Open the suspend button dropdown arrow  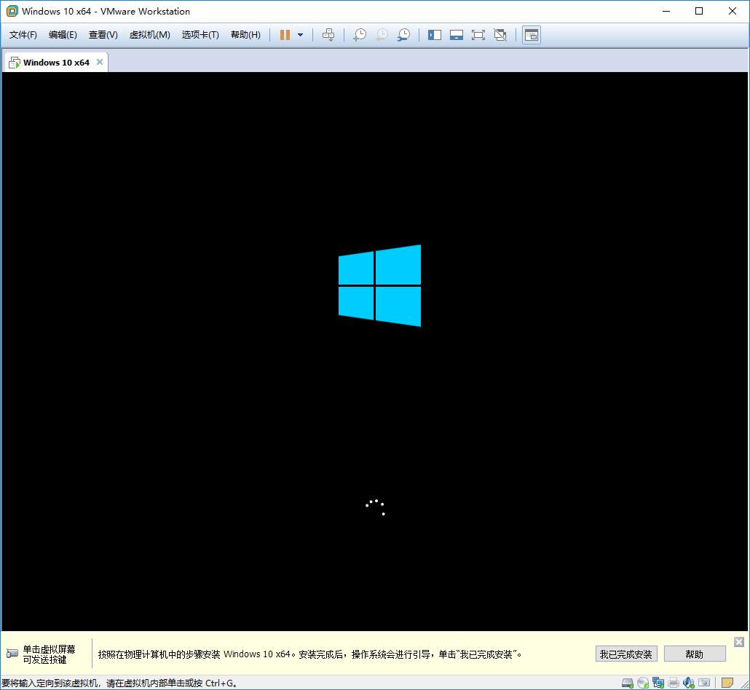click(x=299, y=34)
